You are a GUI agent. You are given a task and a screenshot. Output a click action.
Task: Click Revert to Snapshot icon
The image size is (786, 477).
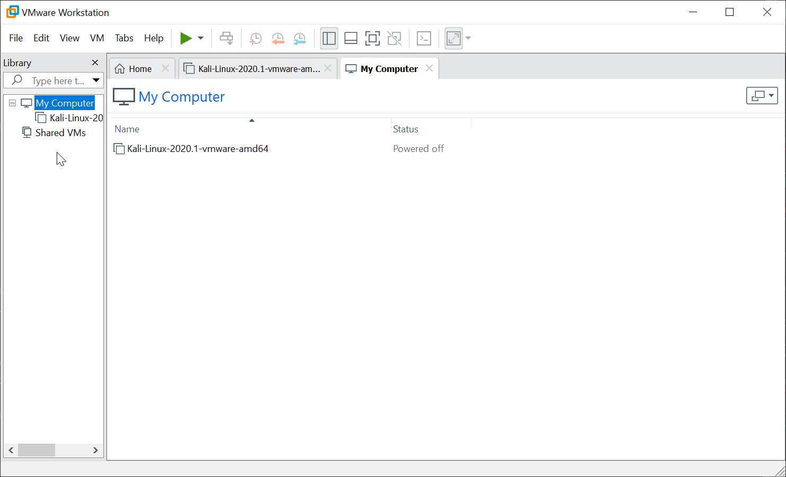click(x=278, y=38)
